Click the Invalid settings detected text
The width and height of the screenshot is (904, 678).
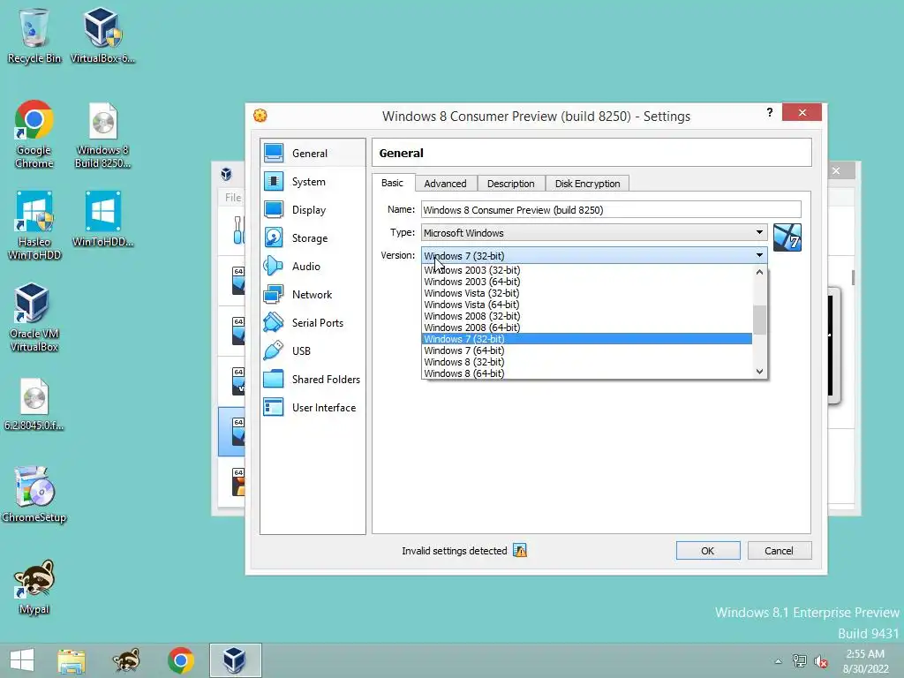click(455, 551)
